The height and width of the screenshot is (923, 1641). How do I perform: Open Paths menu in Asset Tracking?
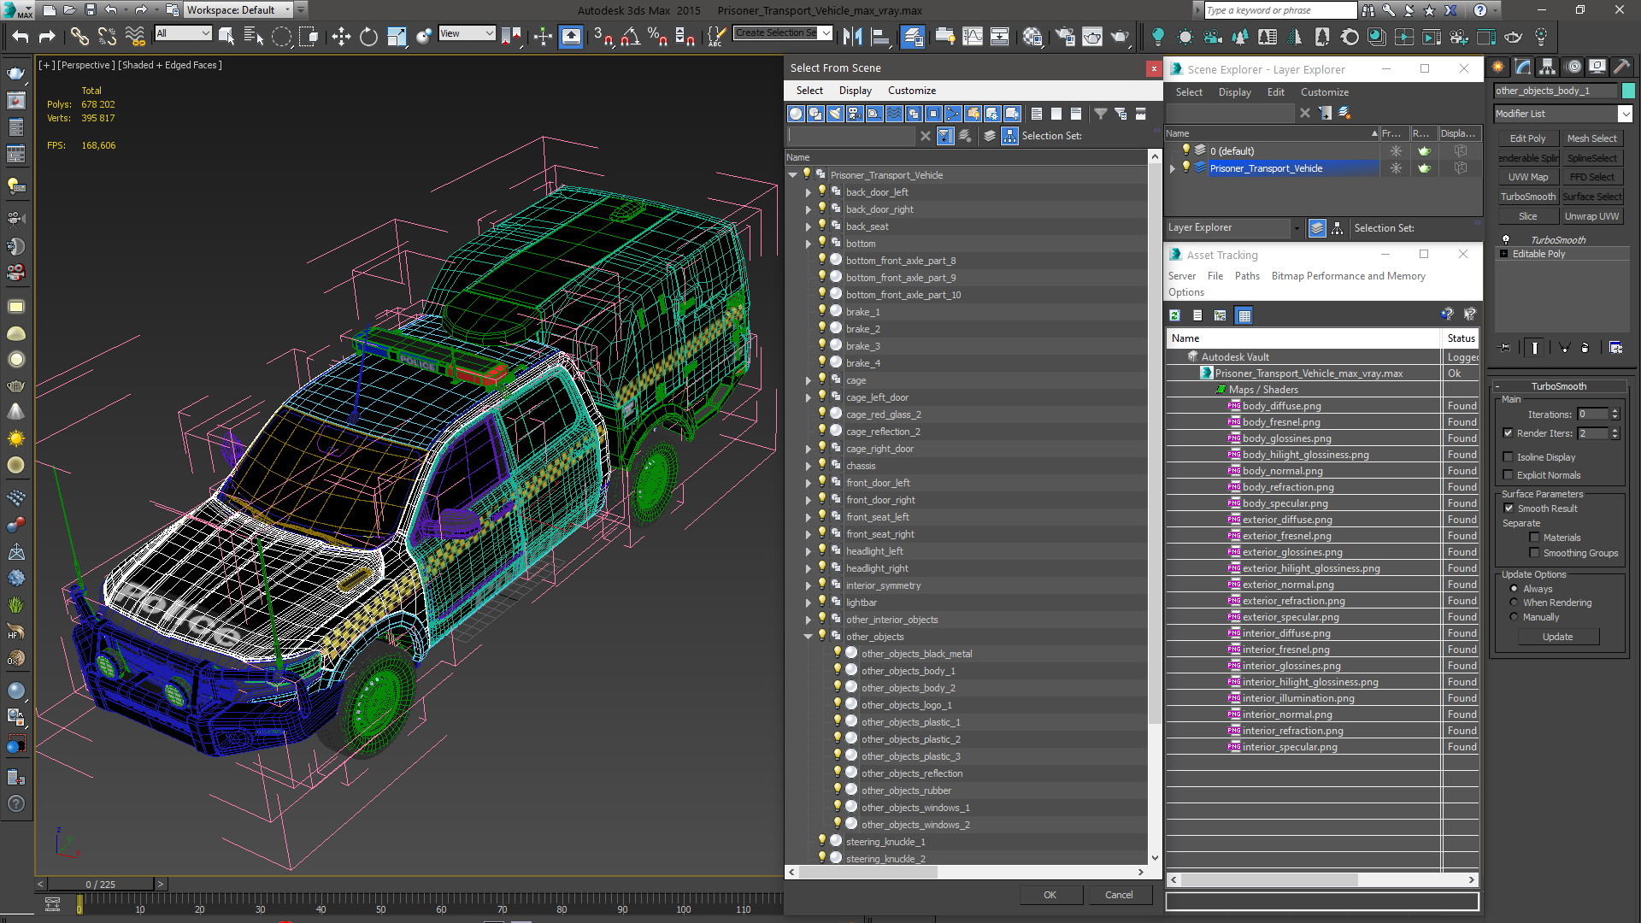pos(1247,276)
